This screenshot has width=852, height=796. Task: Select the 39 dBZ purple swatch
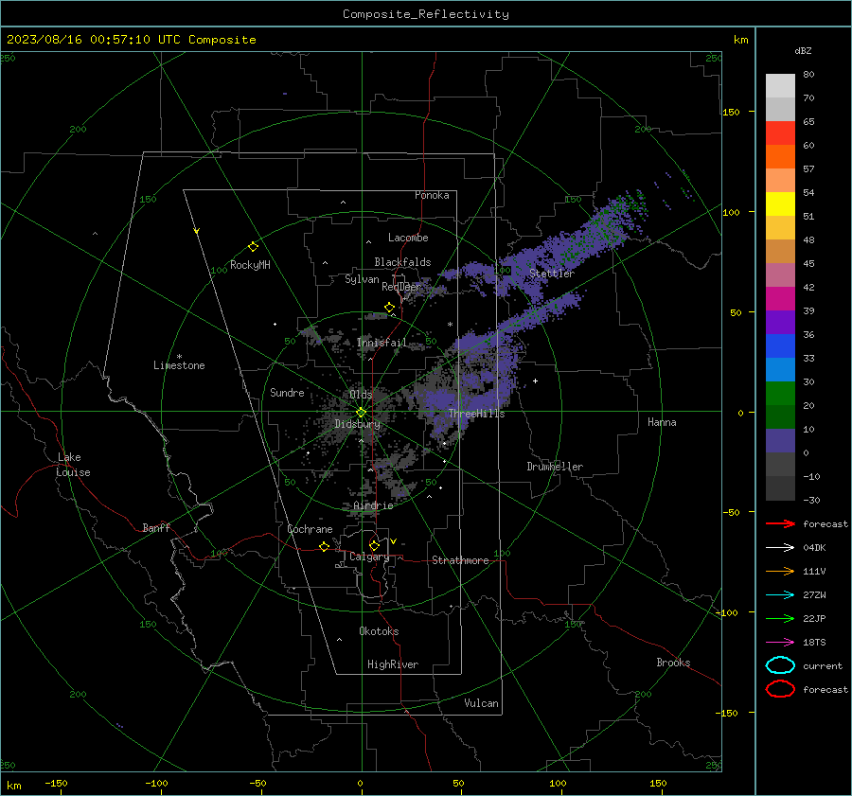(780, 322)
